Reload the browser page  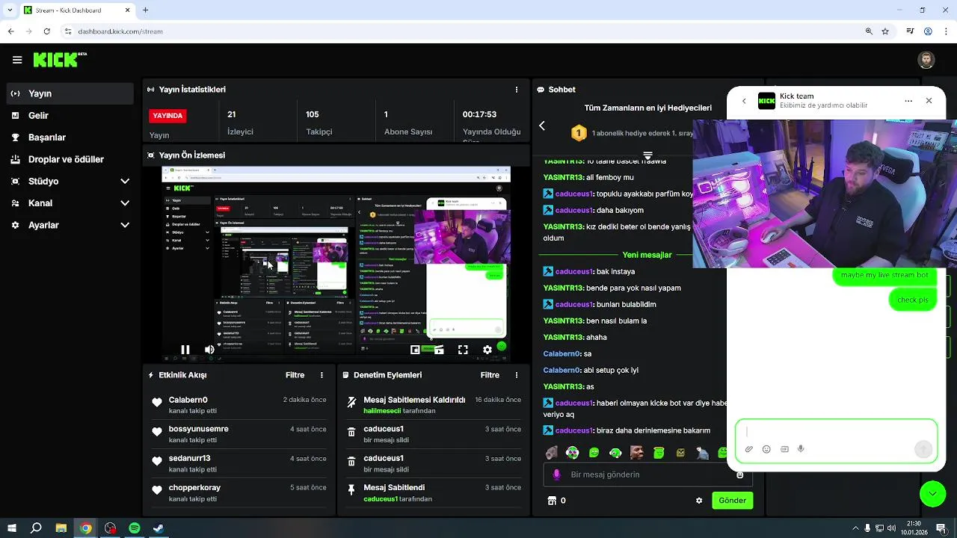(x=46, y=31)
